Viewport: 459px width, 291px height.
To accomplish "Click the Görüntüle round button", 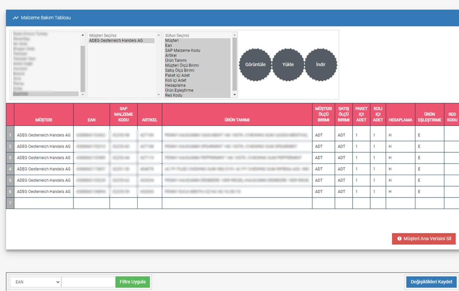I will (x=255, y=65).
